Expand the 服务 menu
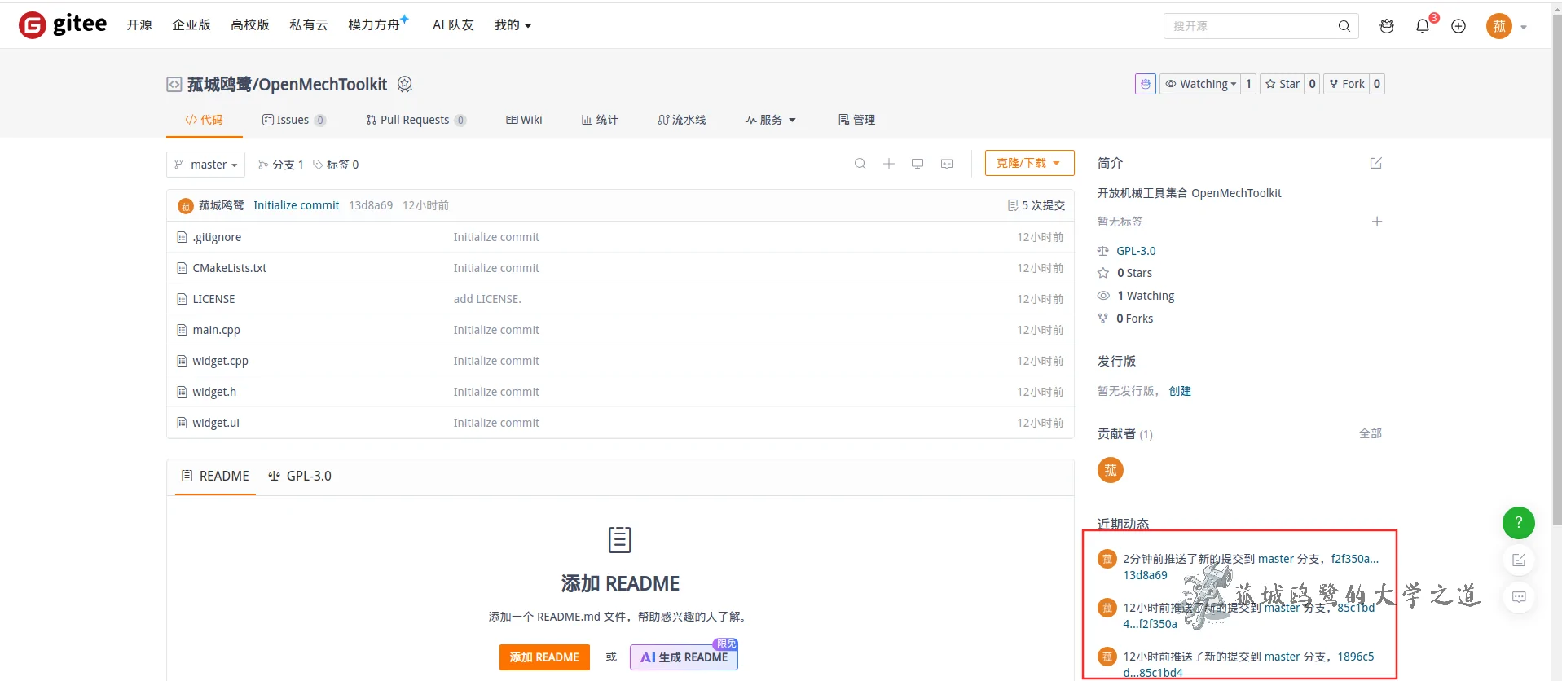Screen dimensions: 1562x681 pyautogui.click(x=770, y=120)
